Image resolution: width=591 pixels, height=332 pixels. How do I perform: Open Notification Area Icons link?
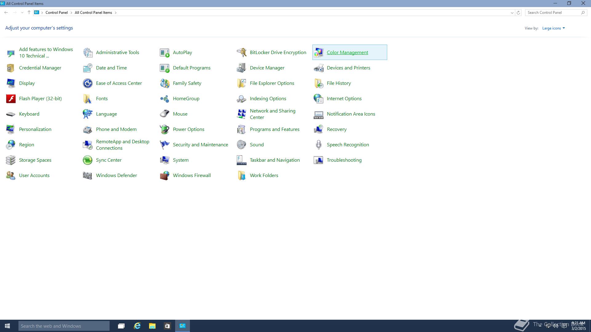pos(351,114)
